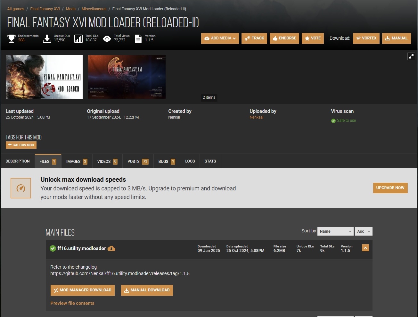Open the Posts tab
The image size is (418, 317).
coord(138,161)
